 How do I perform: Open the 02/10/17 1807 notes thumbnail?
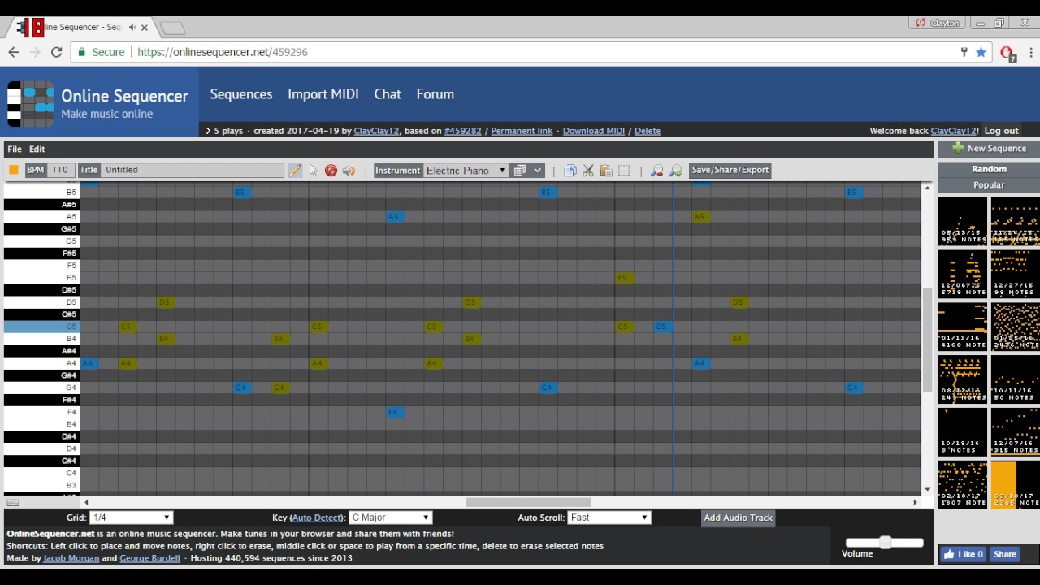pos(963,484)
